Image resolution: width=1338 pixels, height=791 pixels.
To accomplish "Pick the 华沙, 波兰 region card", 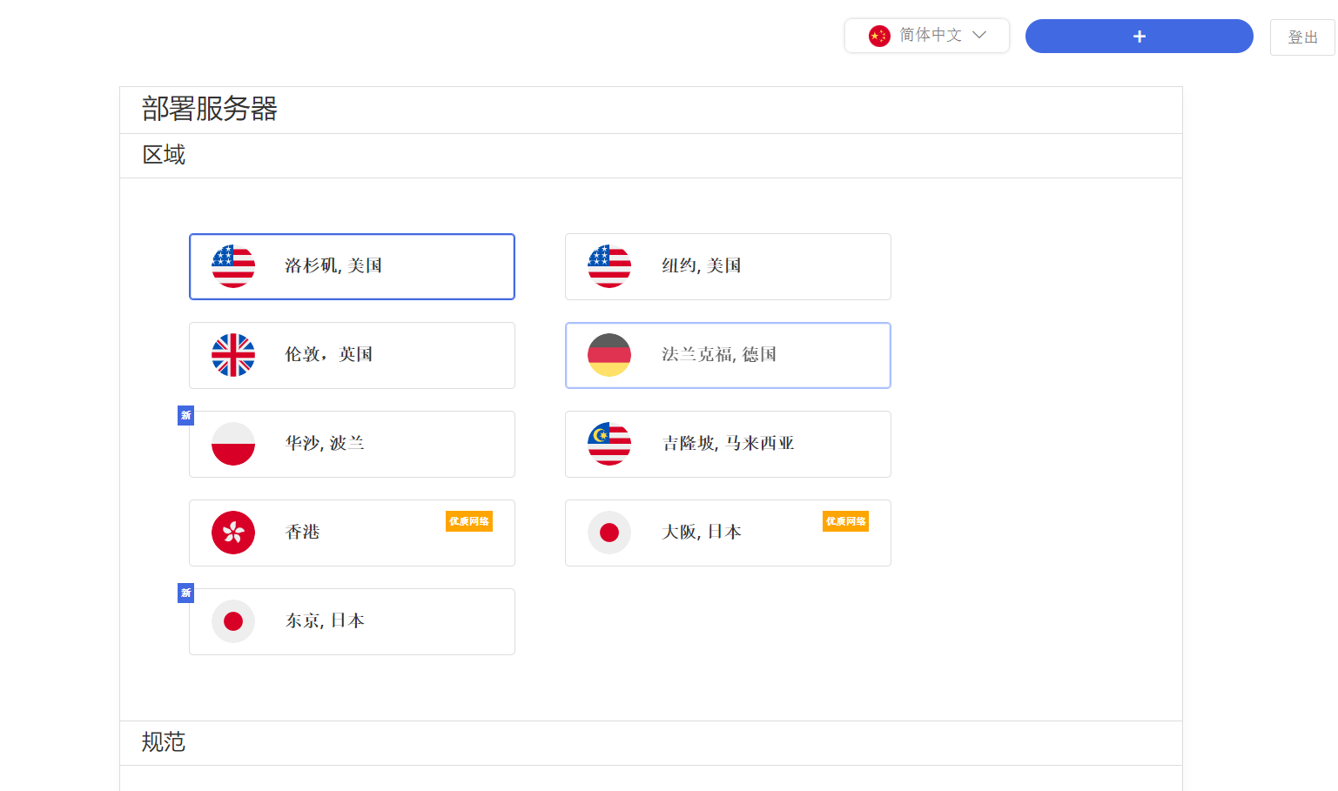I will click(352, 444).
